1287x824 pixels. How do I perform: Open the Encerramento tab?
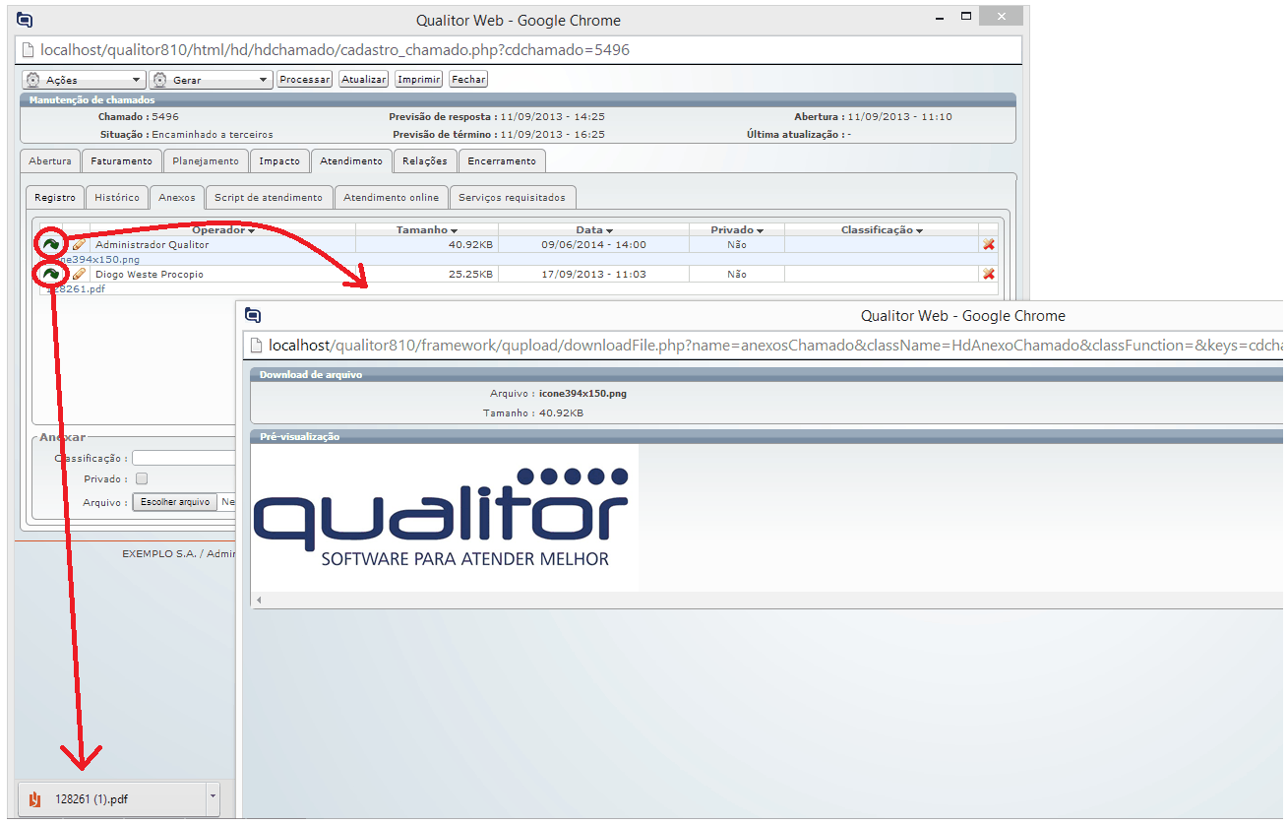[502, 161]
